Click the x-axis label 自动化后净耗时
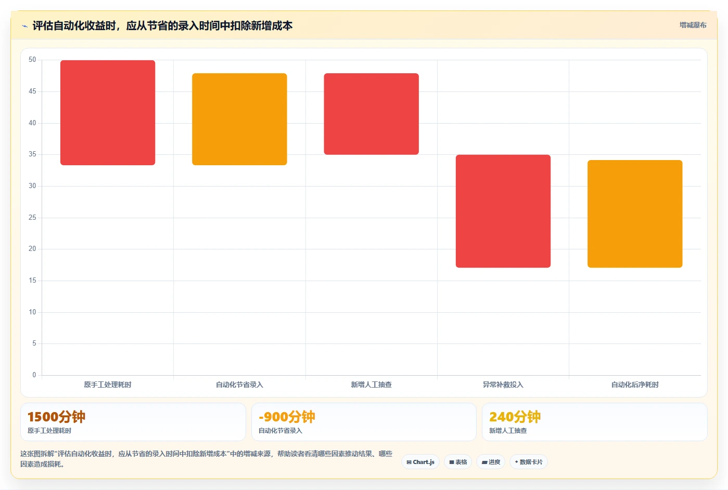 [x=635, y=385]
